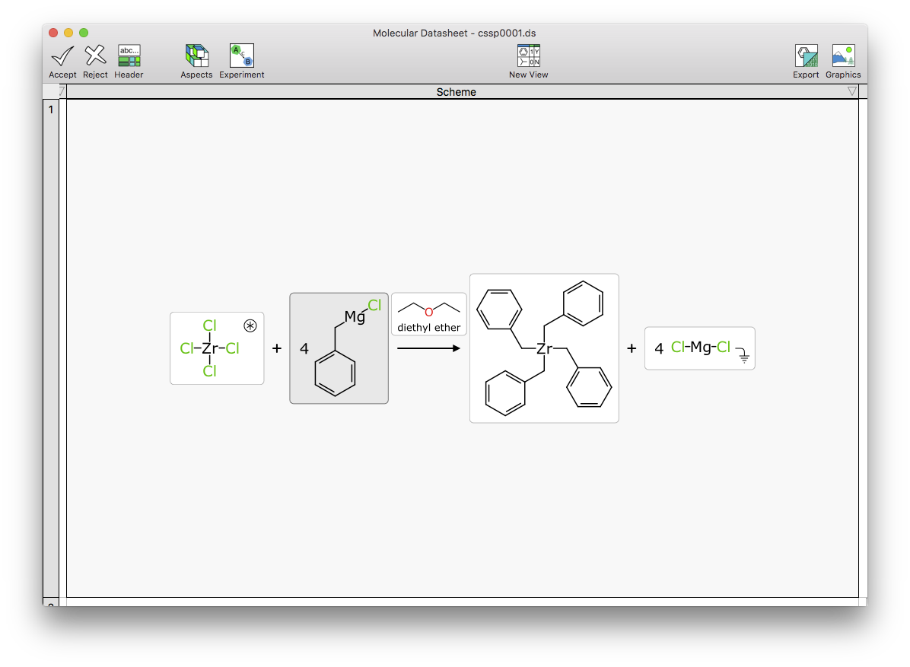Toggle the asterisk annotation on the ZrCl4 block
Image resolution: width=910 pixels, height=667 pixels.
[250, 326]
